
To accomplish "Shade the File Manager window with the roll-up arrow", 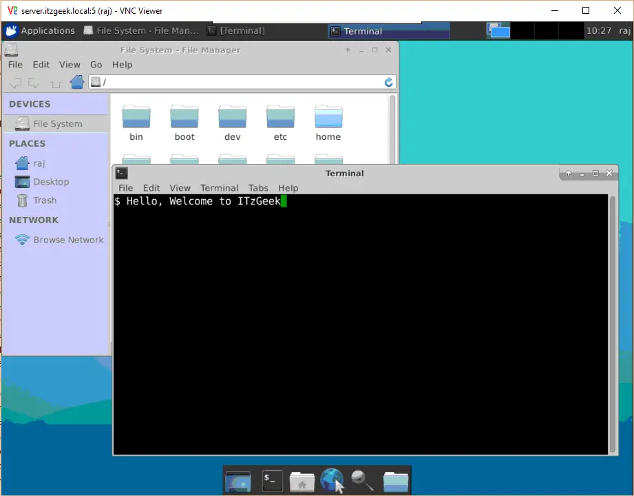I will (348, 50).
